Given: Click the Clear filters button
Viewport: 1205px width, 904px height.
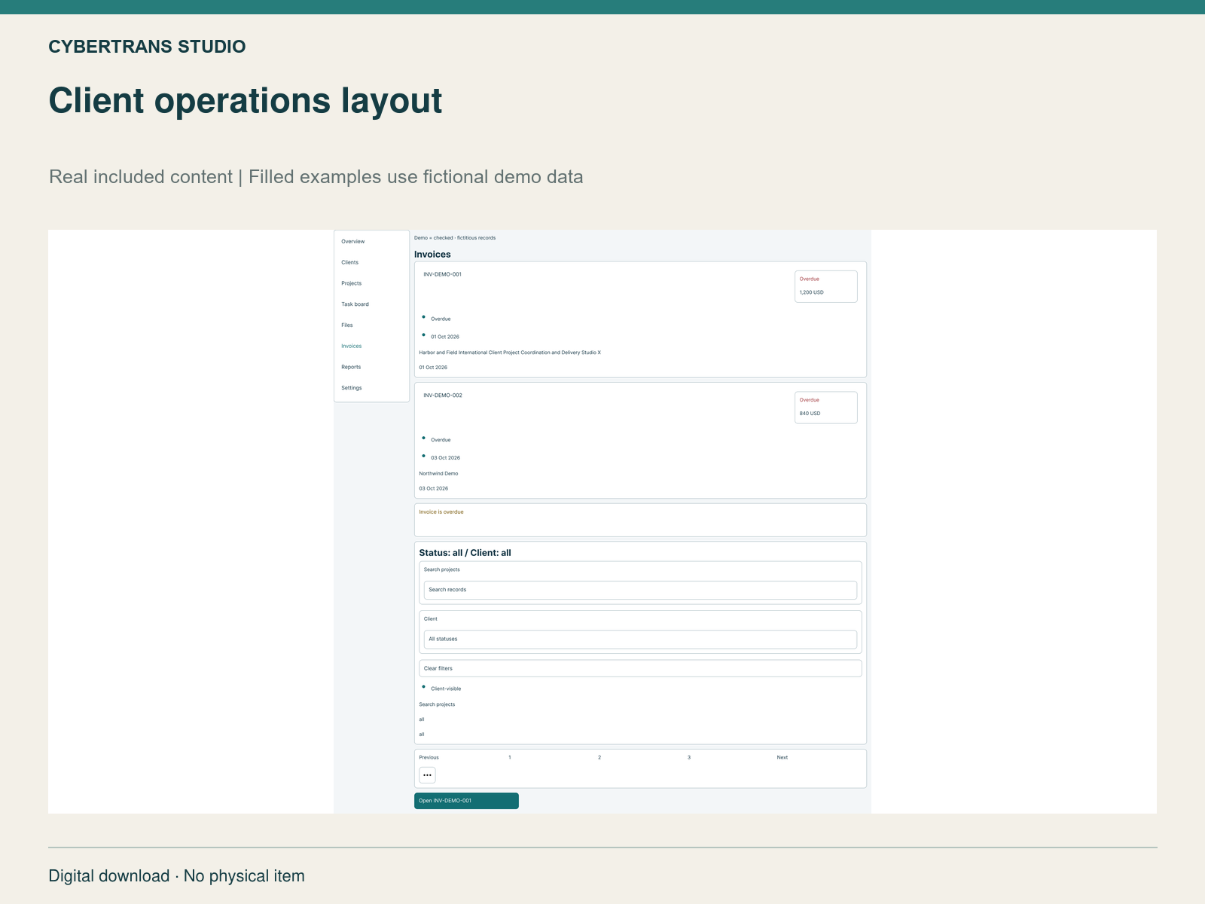Looking at the screenshot, I should tap(640, 668).
